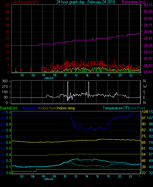Click the 'Windspeed (mph)' axis title
Viewport: 153px width, 187px height.
pyautogui.click(x=25, y=2)
